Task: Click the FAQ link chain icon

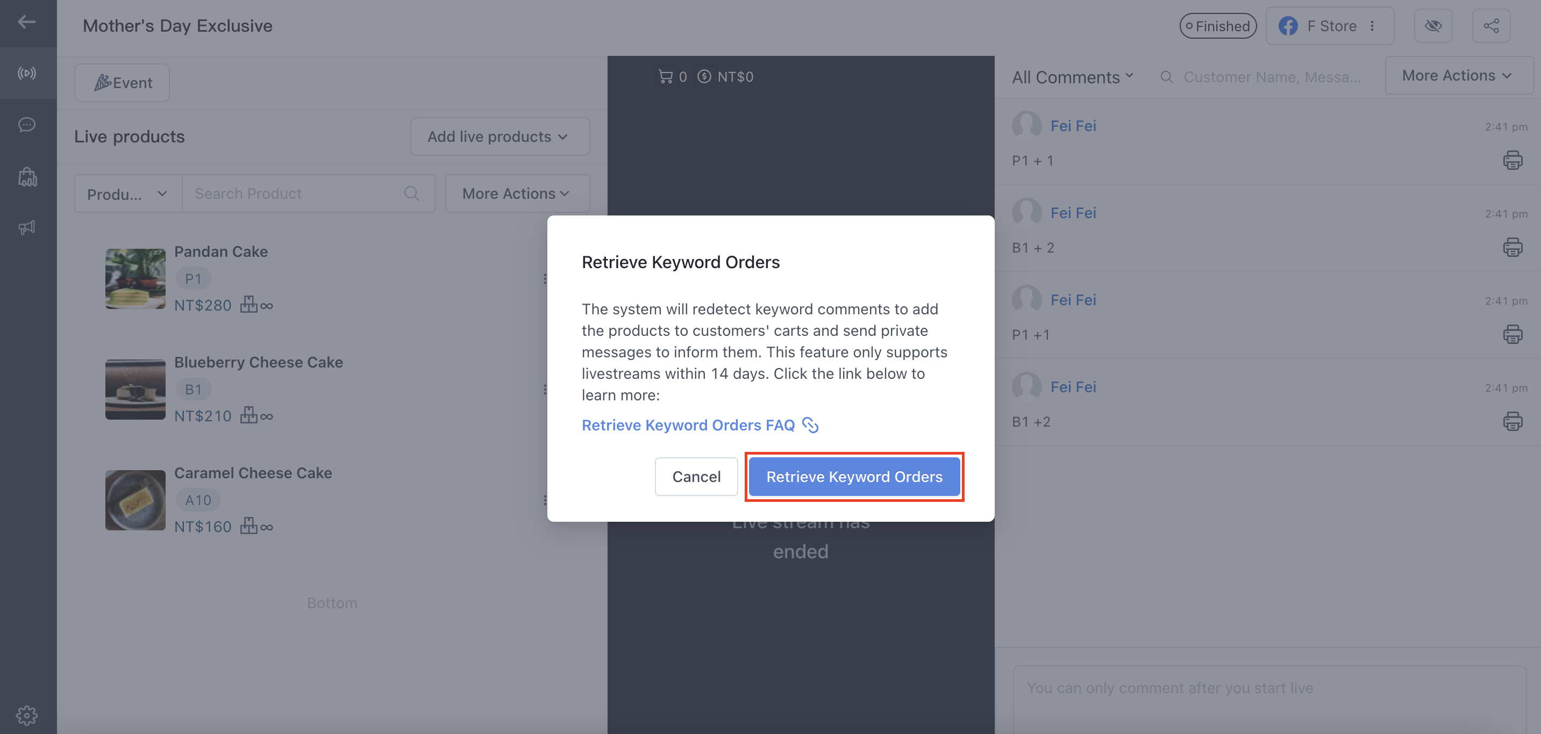Action: pyautogui.click(x=810, y=425)
